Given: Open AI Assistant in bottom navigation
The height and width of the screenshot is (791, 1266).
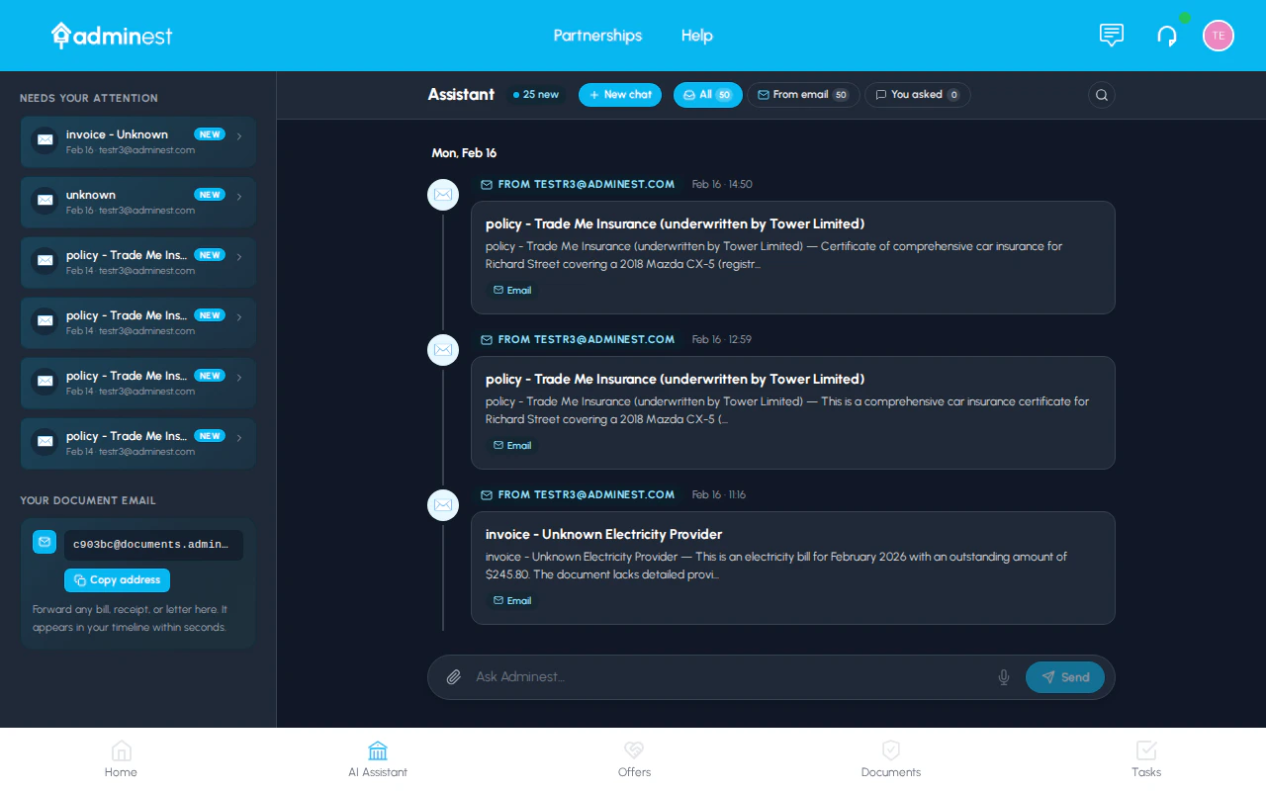Looking at the screenshot, I should (x=378, y=759).
